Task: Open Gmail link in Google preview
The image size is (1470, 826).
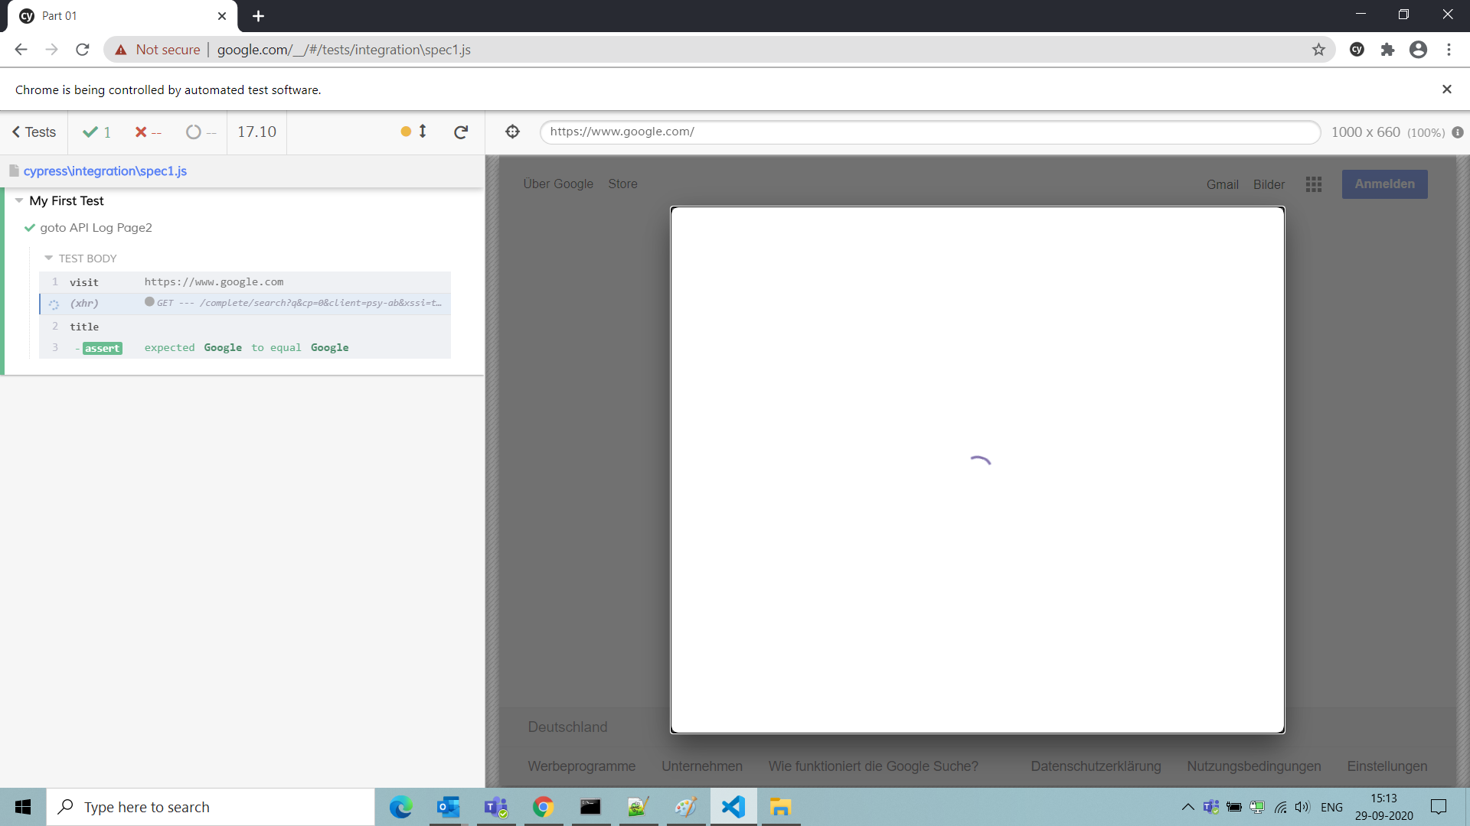Action: 1222,185
